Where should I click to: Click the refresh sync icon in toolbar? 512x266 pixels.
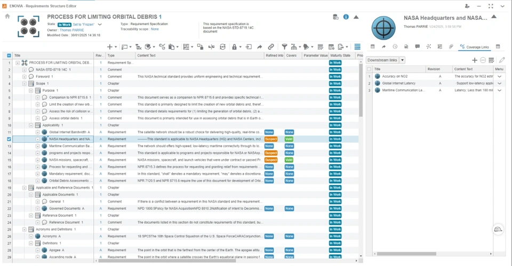tap(223, 47)
